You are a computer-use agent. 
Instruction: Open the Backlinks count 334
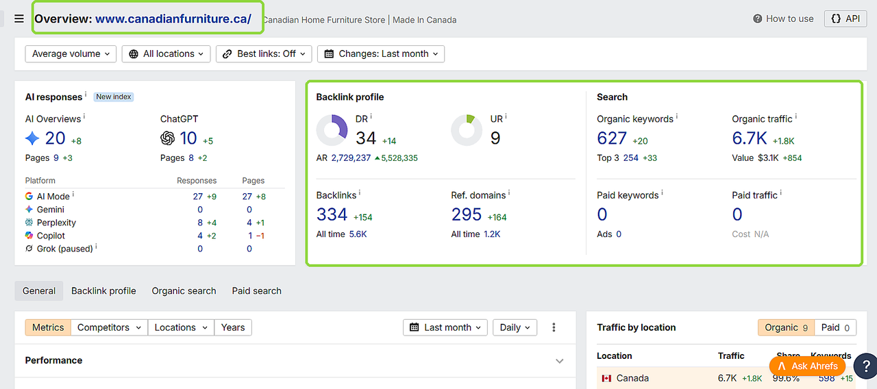click(332, 215)
